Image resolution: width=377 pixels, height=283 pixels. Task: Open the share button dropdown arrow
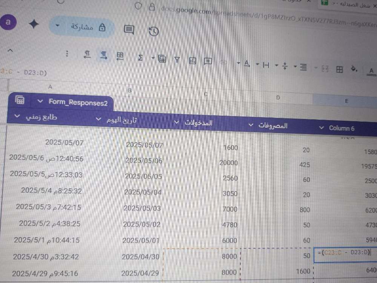(57, 25)
